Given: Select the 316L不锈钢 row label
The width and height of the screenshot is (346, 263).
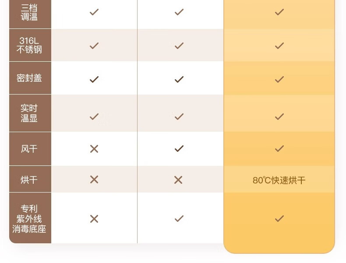Looking at the screenshot, I should point(29,45).
